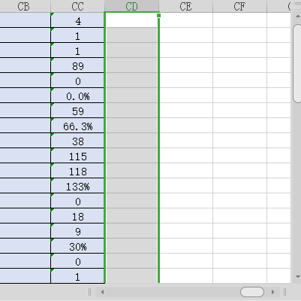Click the green fill handle on CD
301x301 pixels.
click(x=158, y=16)
